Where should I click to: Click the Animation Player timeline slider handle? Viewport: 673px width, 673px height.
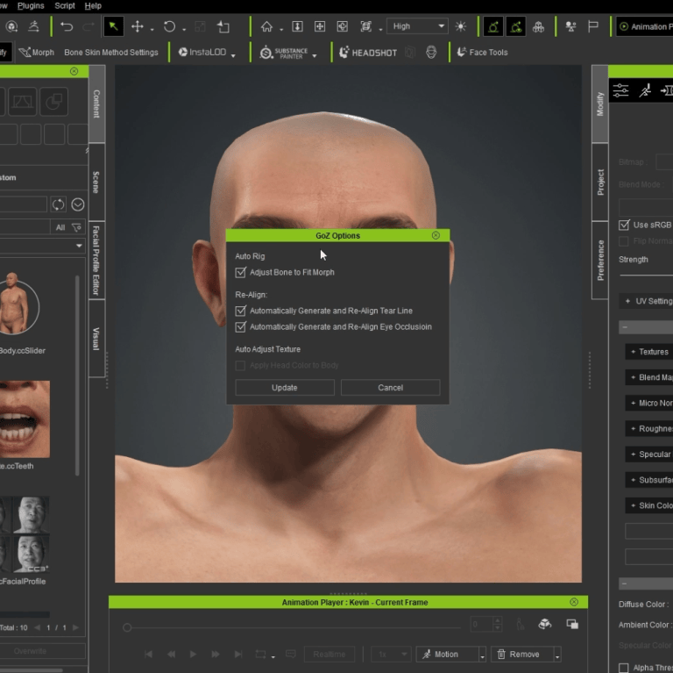click(x=126, y=628)
